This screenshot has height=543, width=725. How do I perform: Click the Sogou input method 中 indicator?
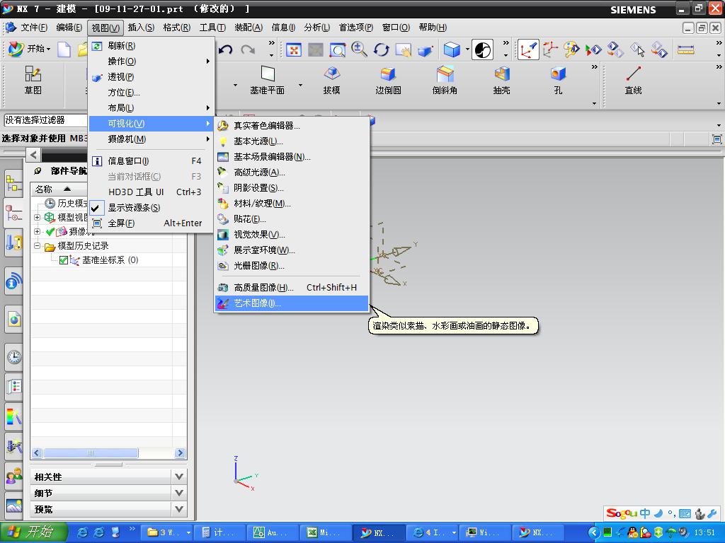[x=645, y=513]
